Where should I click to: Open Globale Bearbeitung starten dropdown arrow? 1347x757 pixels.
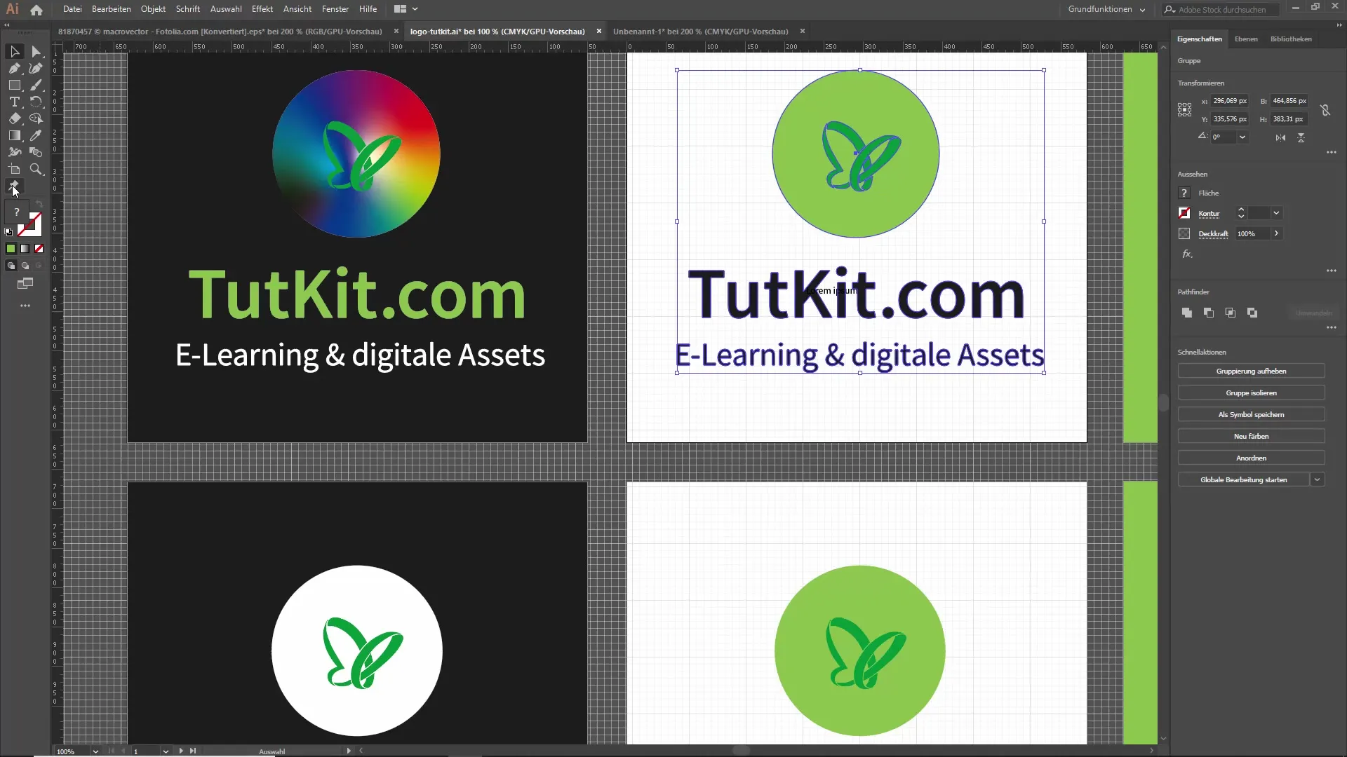click(1317, 479)
